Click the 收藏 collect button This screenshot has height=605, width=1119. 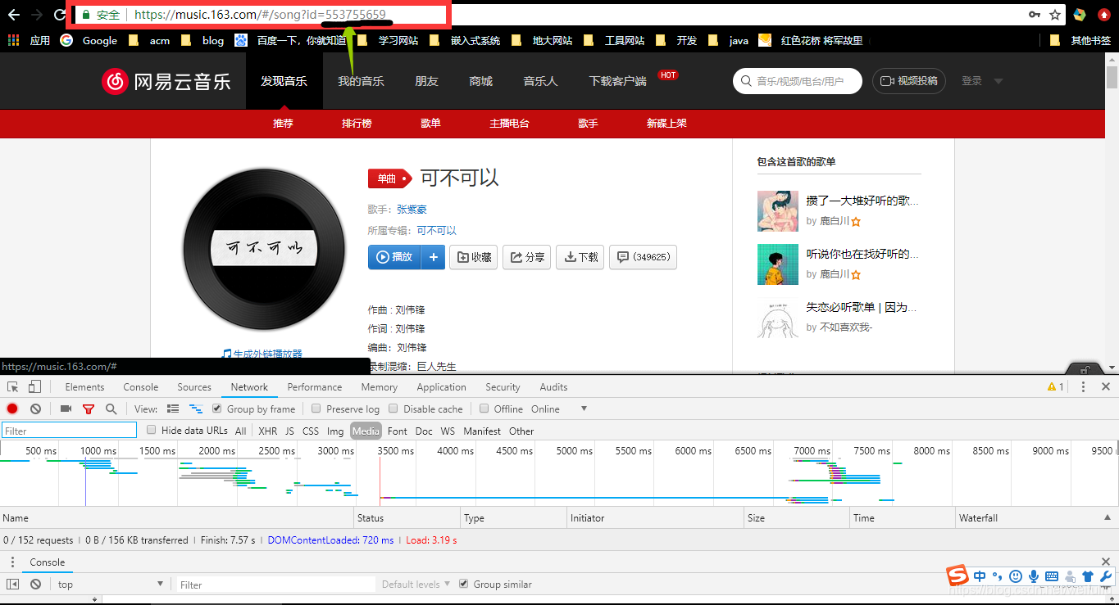474,257
